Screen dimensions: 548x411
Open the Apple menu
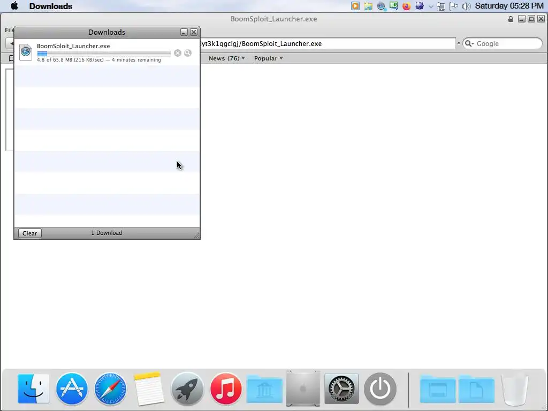coord(14,6)
